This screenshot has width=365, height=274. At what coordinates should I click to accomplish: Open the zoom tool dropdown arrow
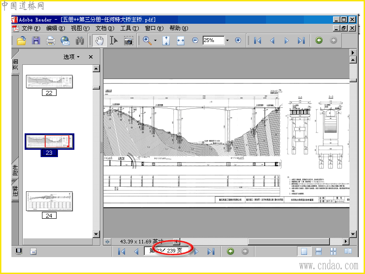point(155,41)
